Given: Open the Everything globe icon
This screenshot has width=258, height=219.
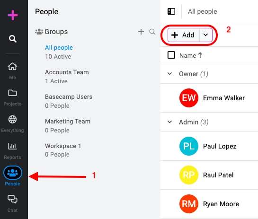Looking at the screenshot, I should coord(12,119).
